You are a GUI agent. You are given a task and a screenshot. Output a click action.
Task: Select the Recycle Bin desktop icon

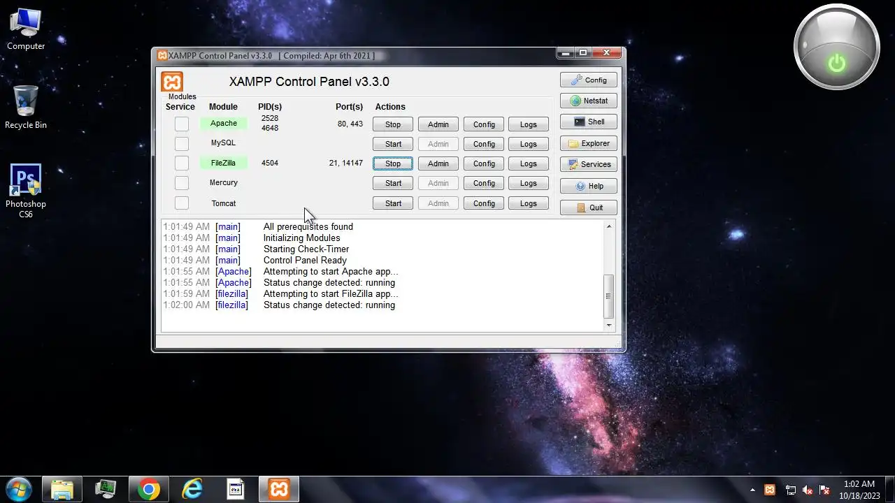click(26, 108)
